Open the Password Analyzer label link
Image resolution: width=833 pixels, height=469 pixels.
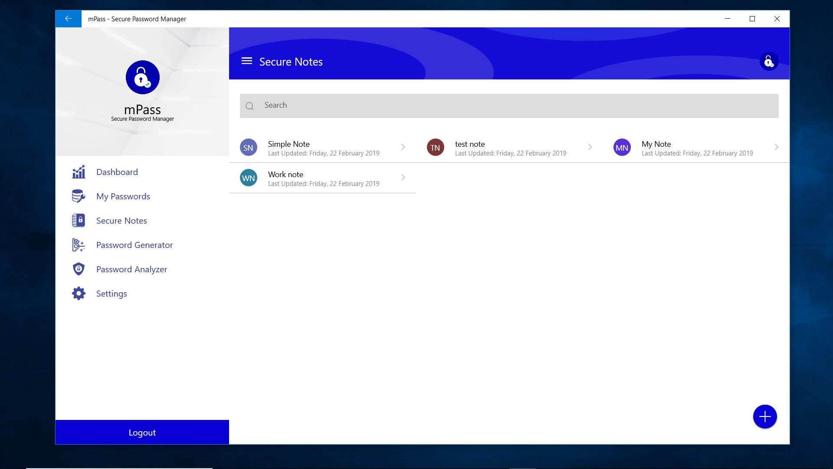click(x=131, y=269)
